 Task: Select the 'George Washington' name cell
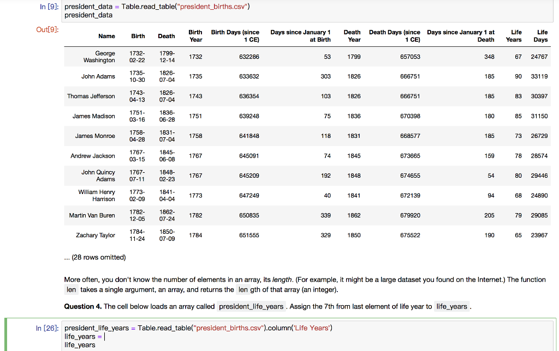99,57
